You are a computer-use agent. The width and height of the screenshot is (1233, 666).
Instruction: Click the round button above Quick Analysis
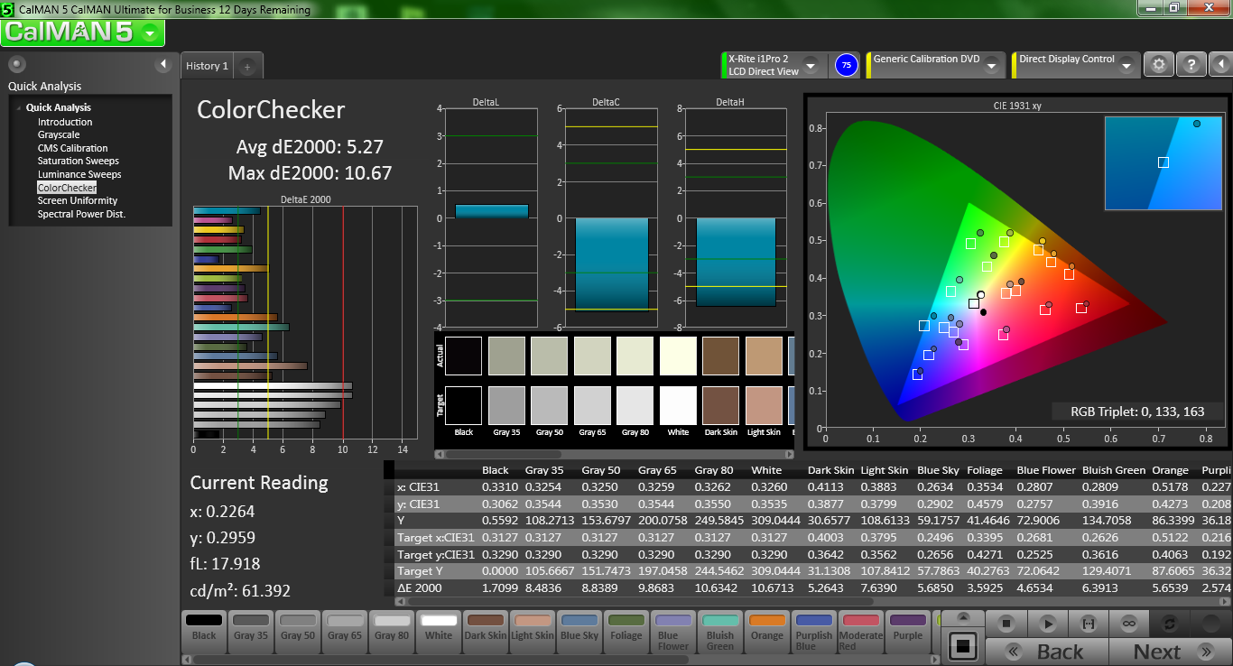click(x=16, y=64)
